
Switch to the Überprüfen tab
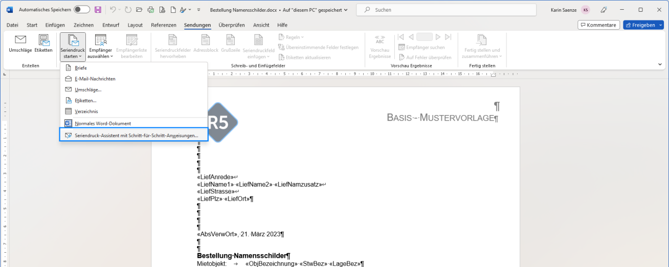point(232,25)
